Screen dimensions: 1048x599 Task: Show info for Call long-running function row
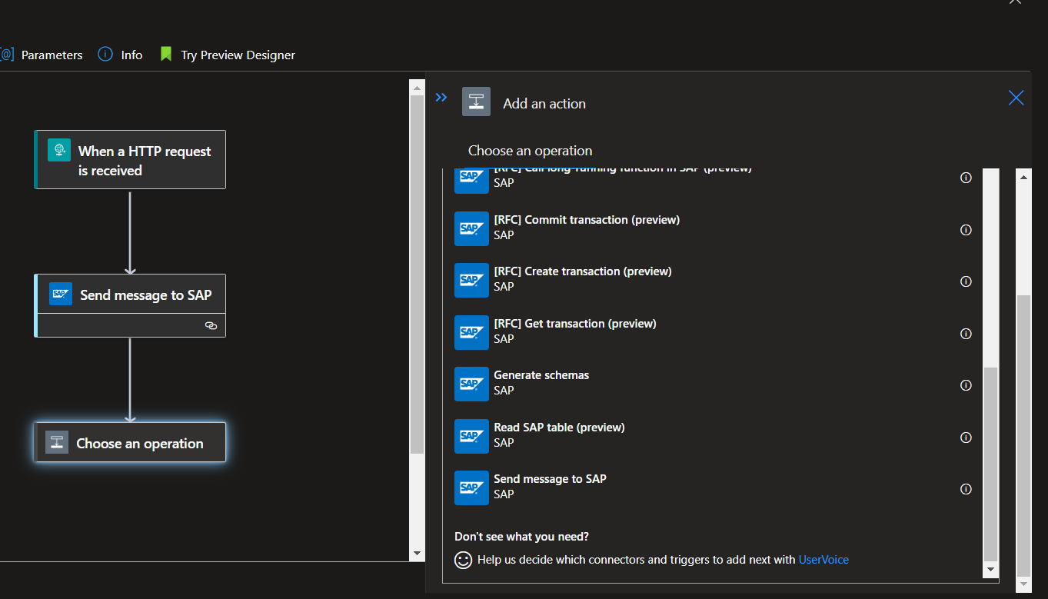966,178
